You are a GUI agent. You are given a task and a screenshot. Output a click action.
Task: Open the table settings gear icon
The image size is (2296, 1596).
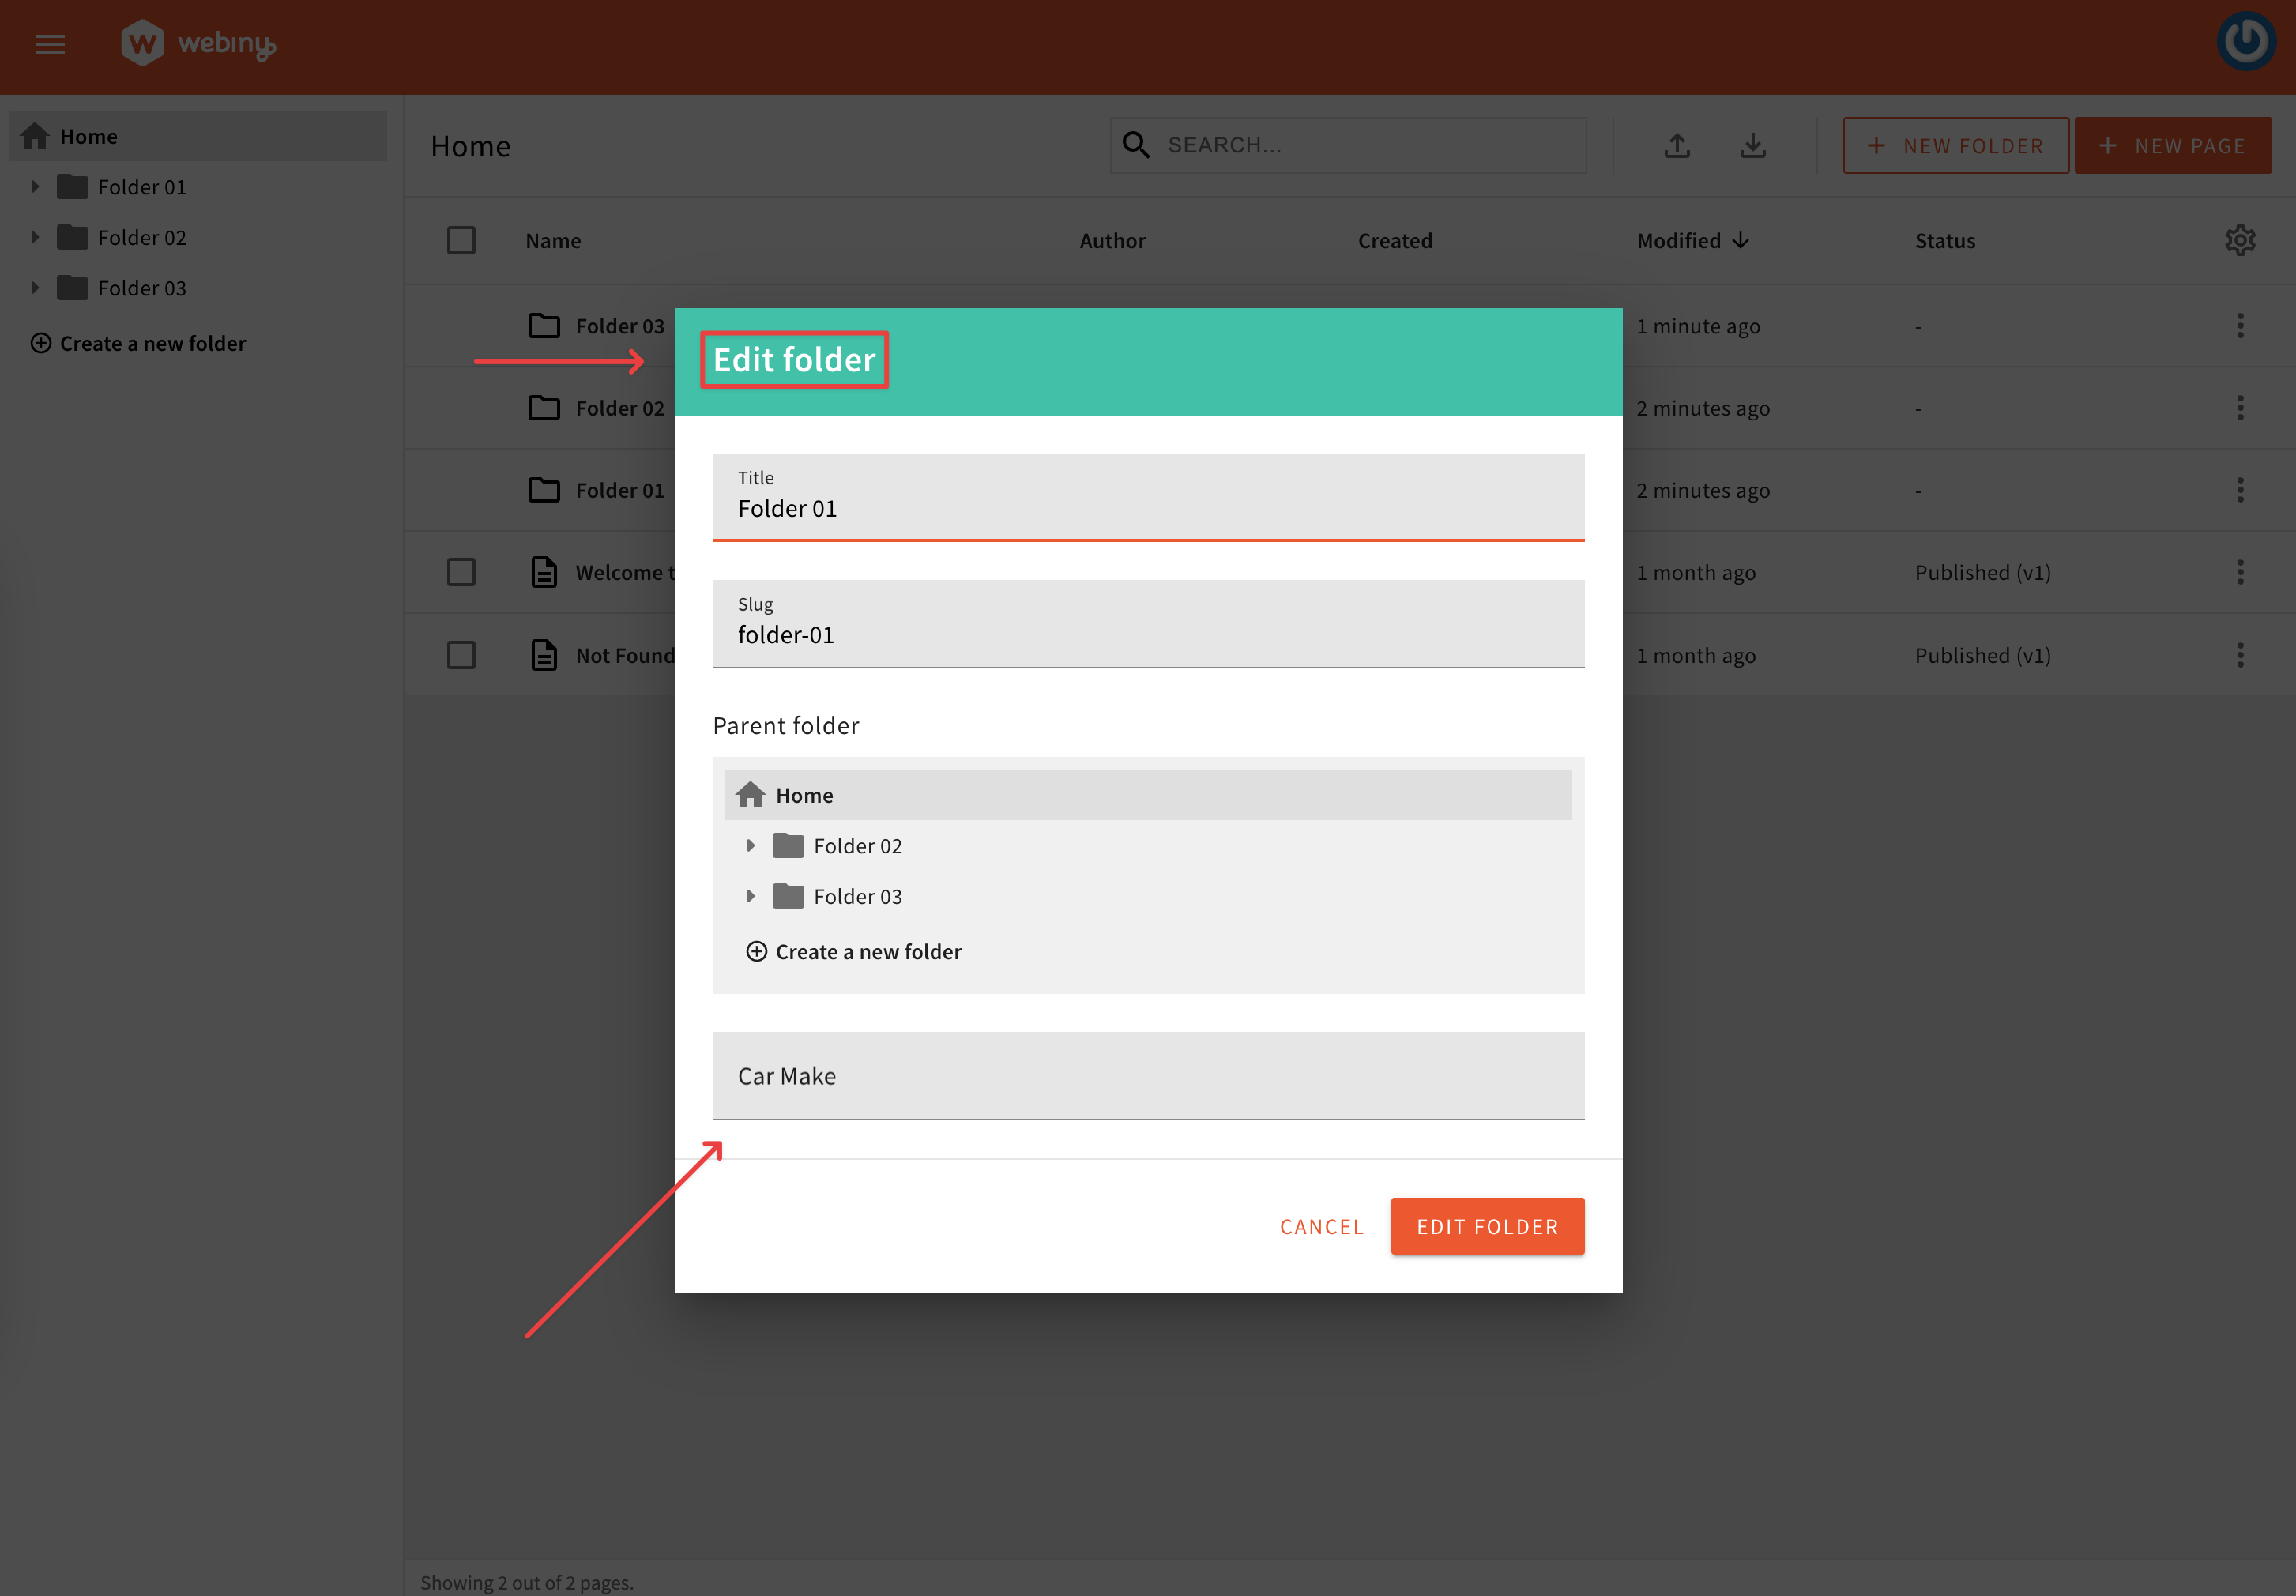pyautogui.click(x=2241, y=240)
